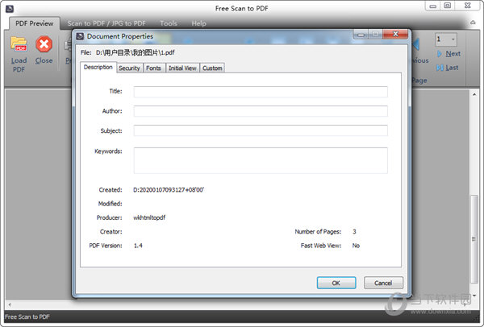
Task: Click the Keywords text area
Action: pyautogui.click(x=261, y=160)
